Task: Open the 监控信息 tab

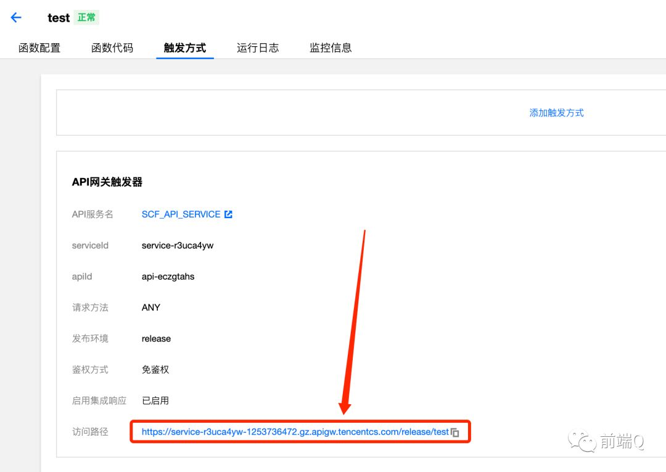Action: (x=331, y=47)
